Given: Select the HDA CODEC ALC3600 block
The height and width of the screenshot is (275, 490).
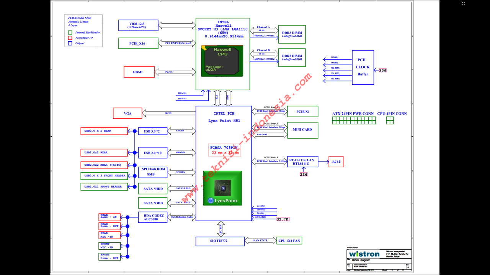Looking at the screenshot, I should coord(153,217).
